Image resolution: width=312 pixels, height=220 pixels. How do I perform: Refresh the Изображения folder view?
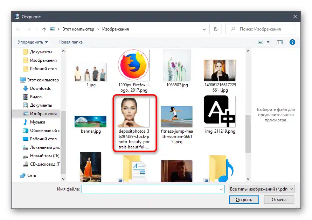215,29
